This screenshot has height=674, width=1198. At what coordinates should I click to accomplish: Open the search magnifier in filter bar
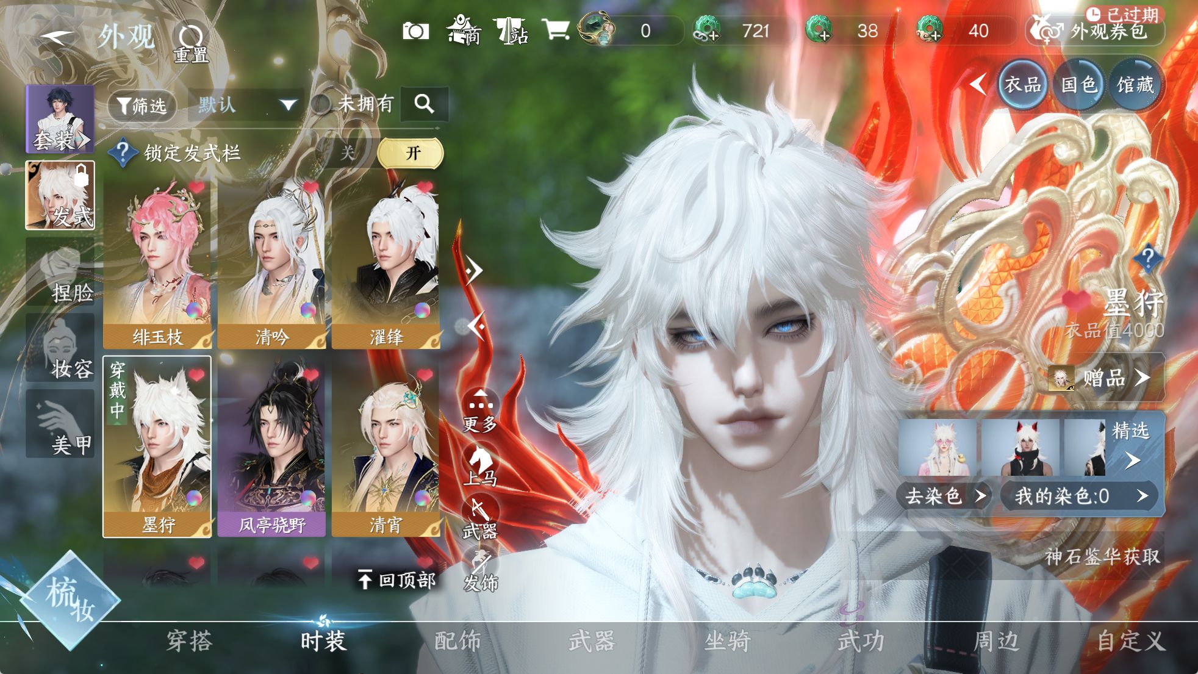[x=425, y=104]
